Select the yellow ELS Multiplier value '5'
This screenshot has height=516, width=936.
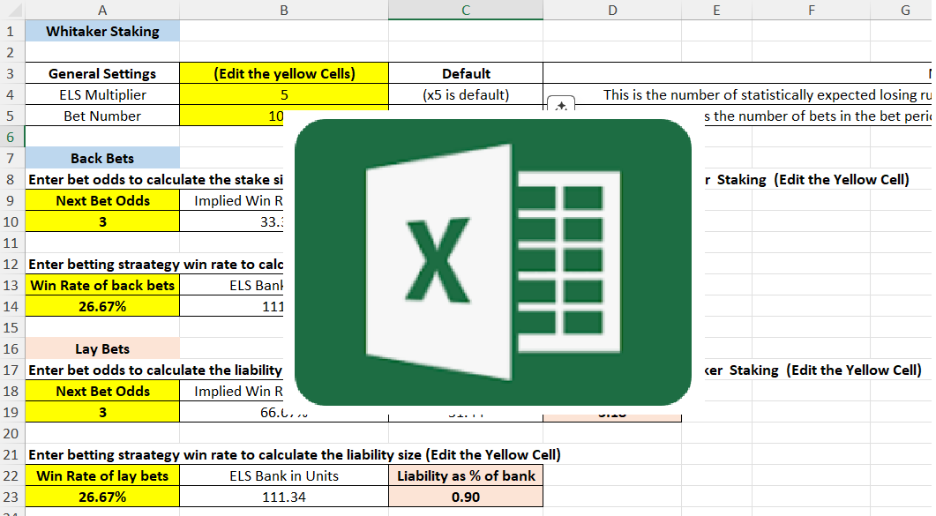pos(284,95)
